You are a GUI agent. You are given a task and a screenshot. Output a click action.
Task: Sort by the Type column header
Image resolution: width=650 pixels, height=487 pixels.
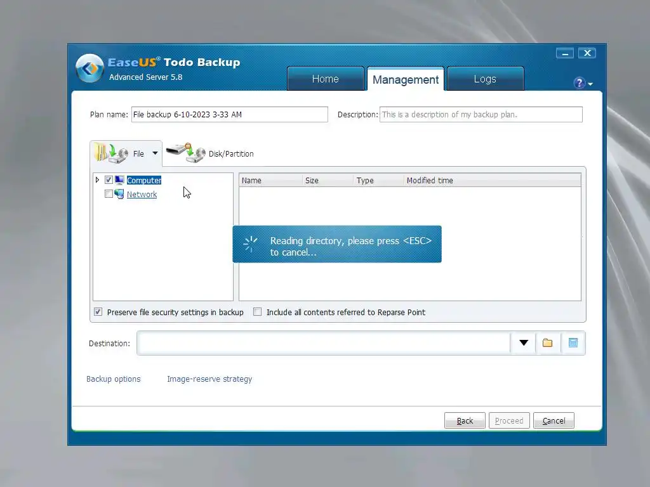coord(379,181)
